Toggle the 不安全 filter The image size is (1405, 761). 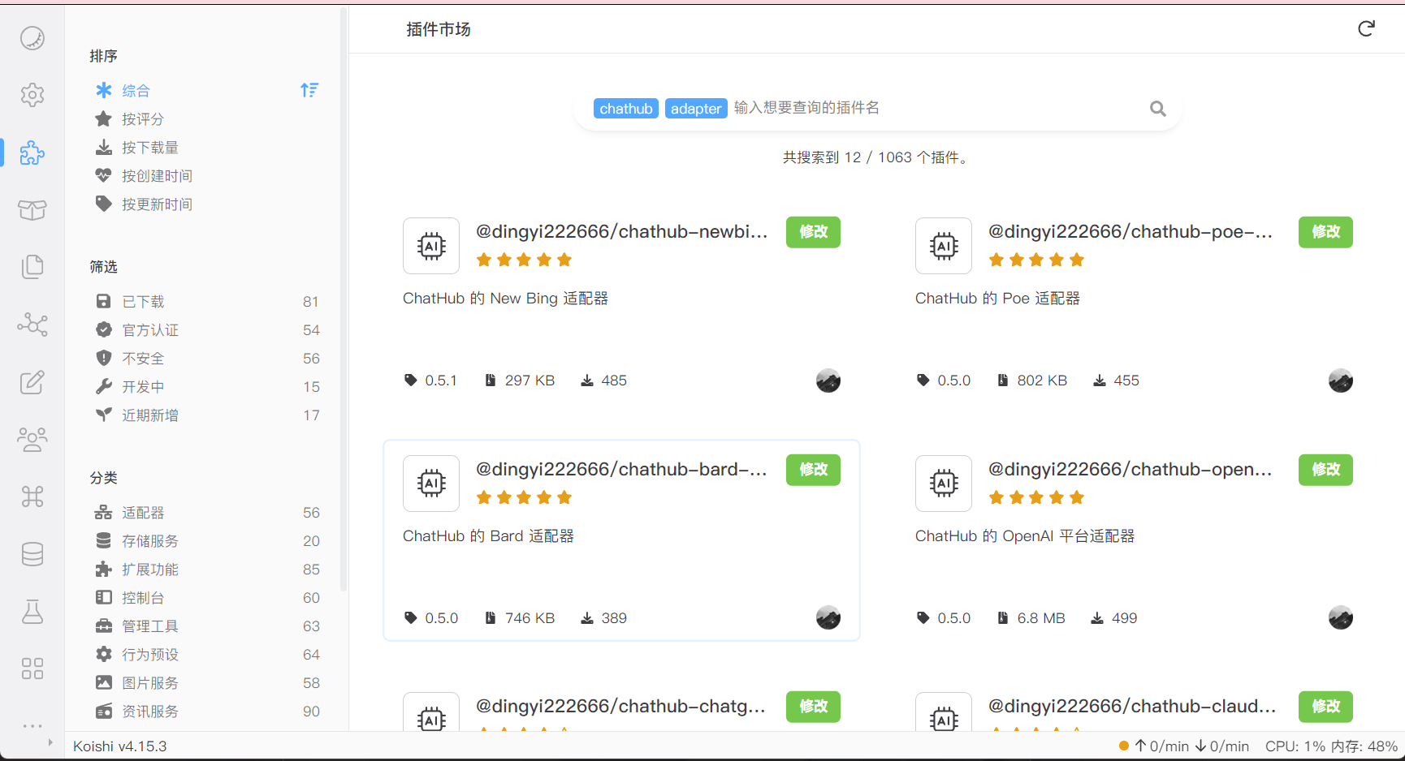[x=143, y=359]
